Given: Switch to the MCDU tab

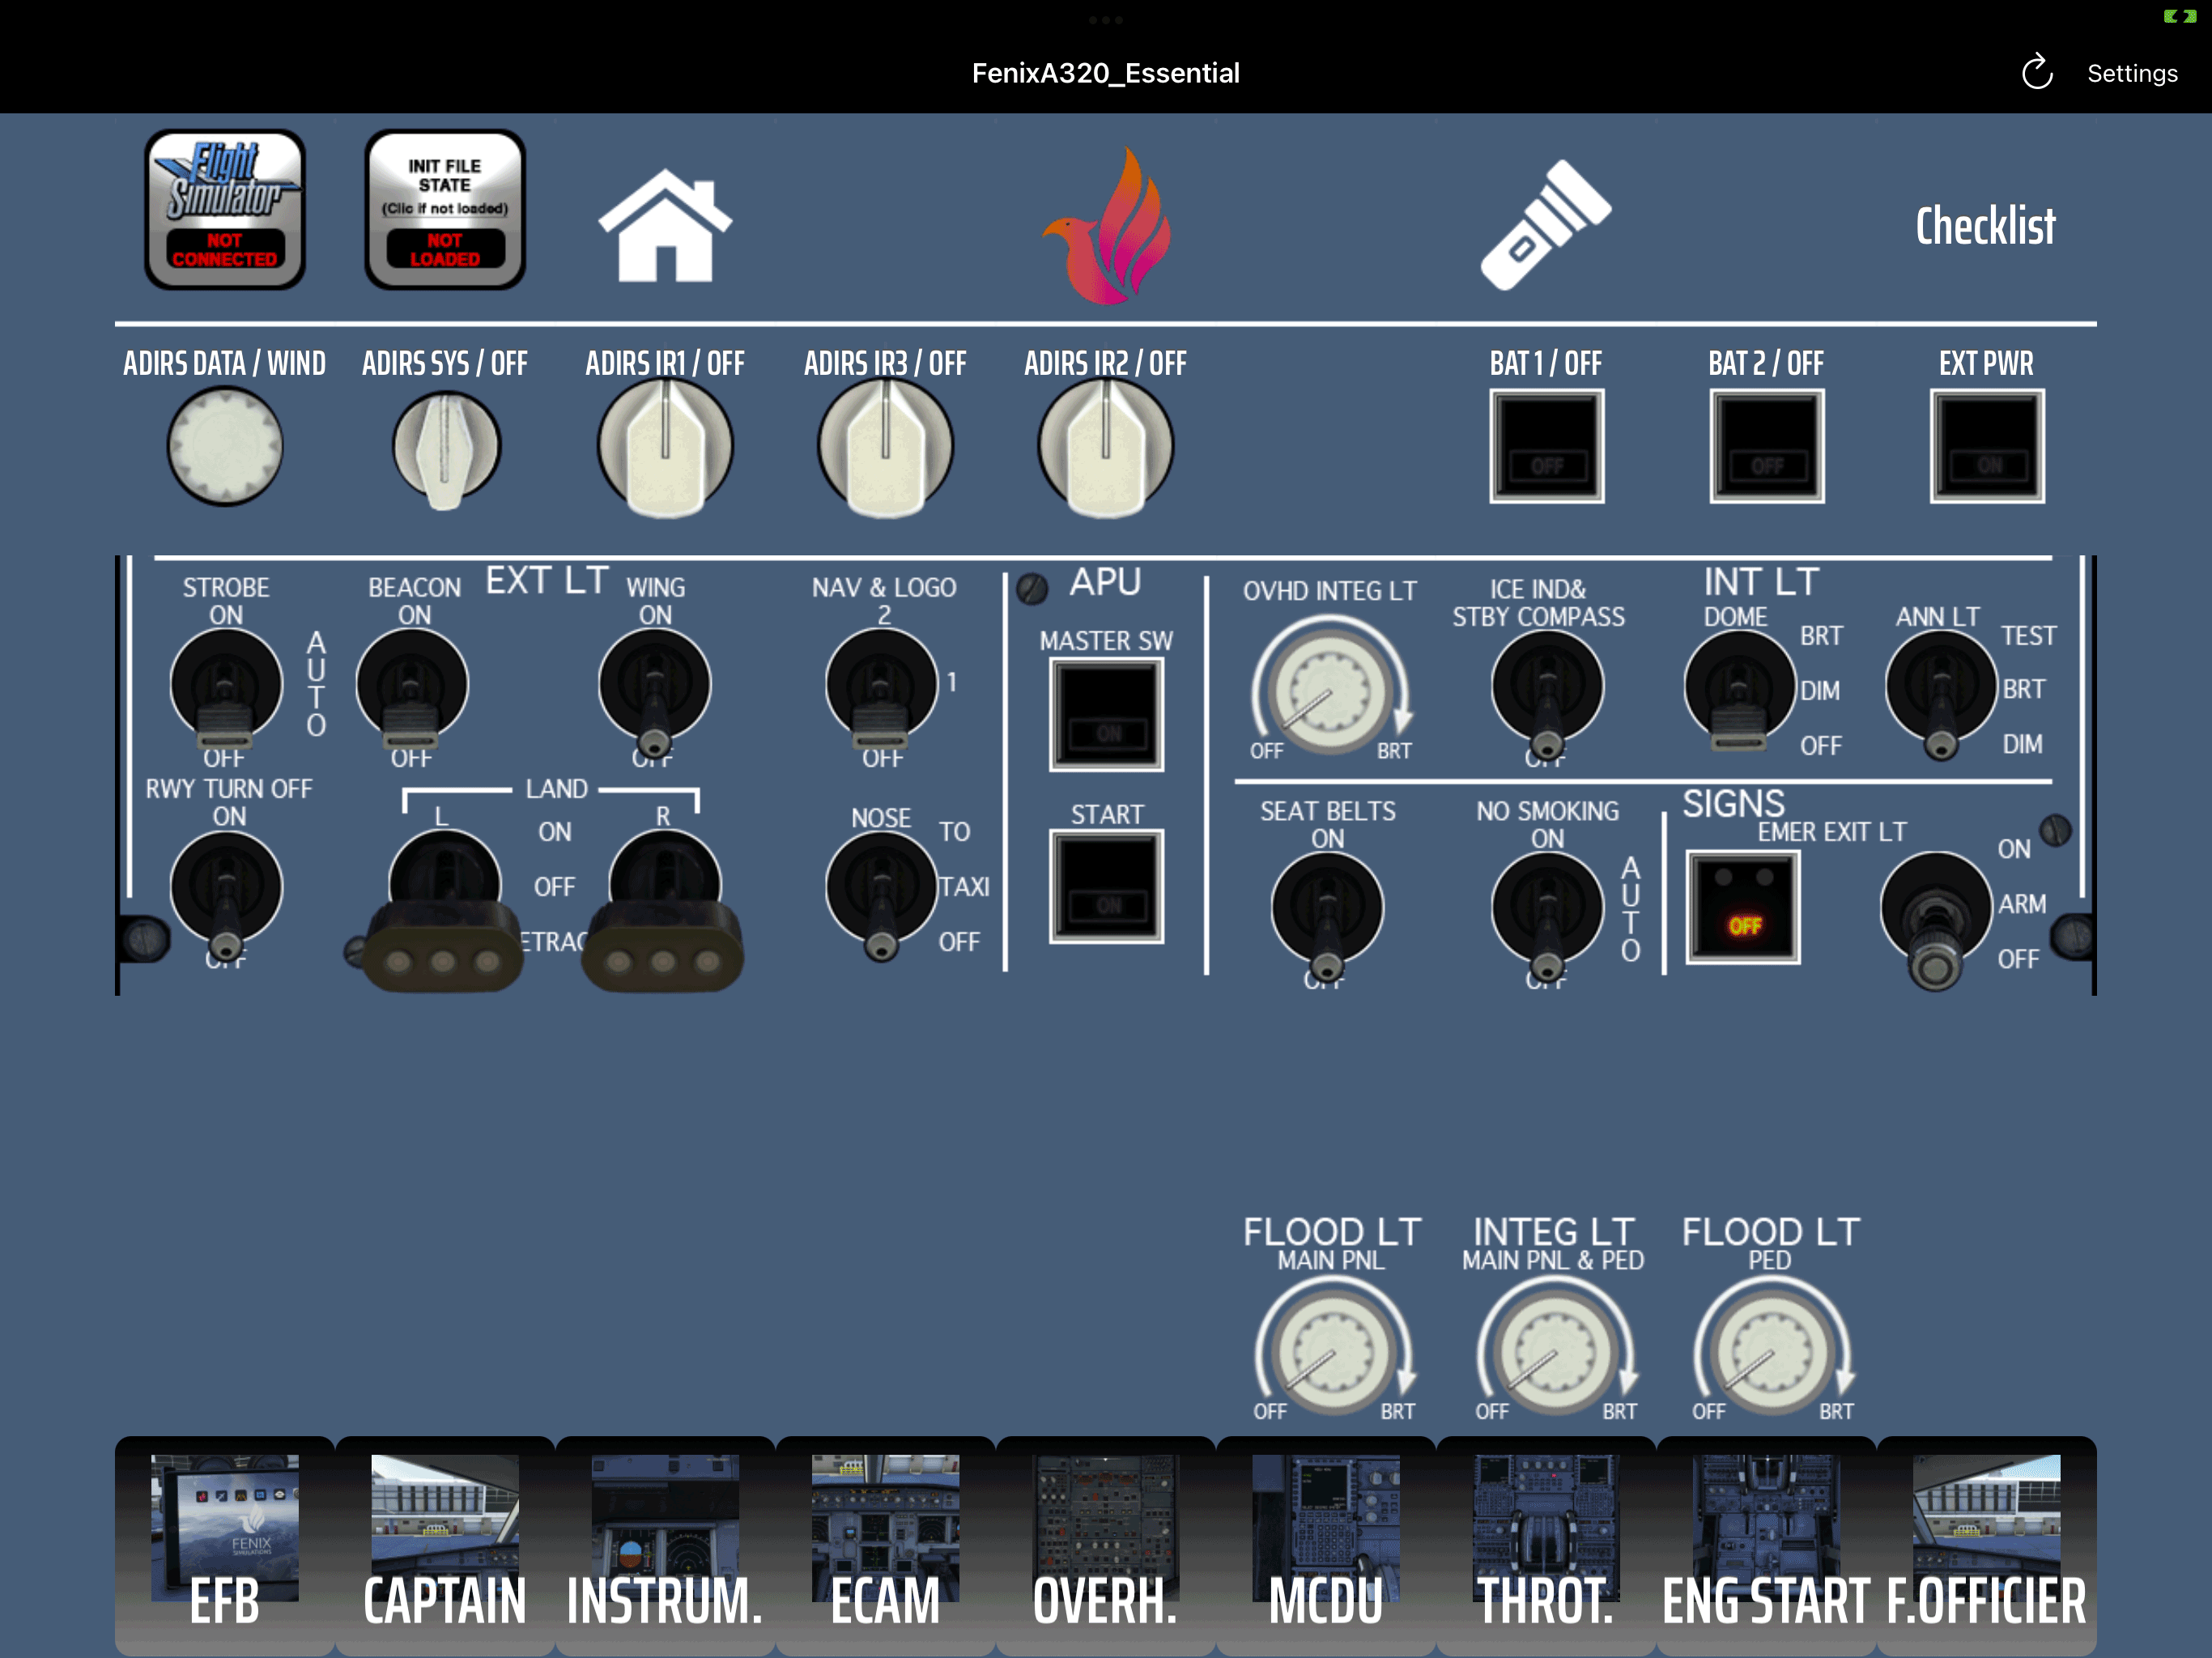Looking at the screenshot, I should 1325,1545.
